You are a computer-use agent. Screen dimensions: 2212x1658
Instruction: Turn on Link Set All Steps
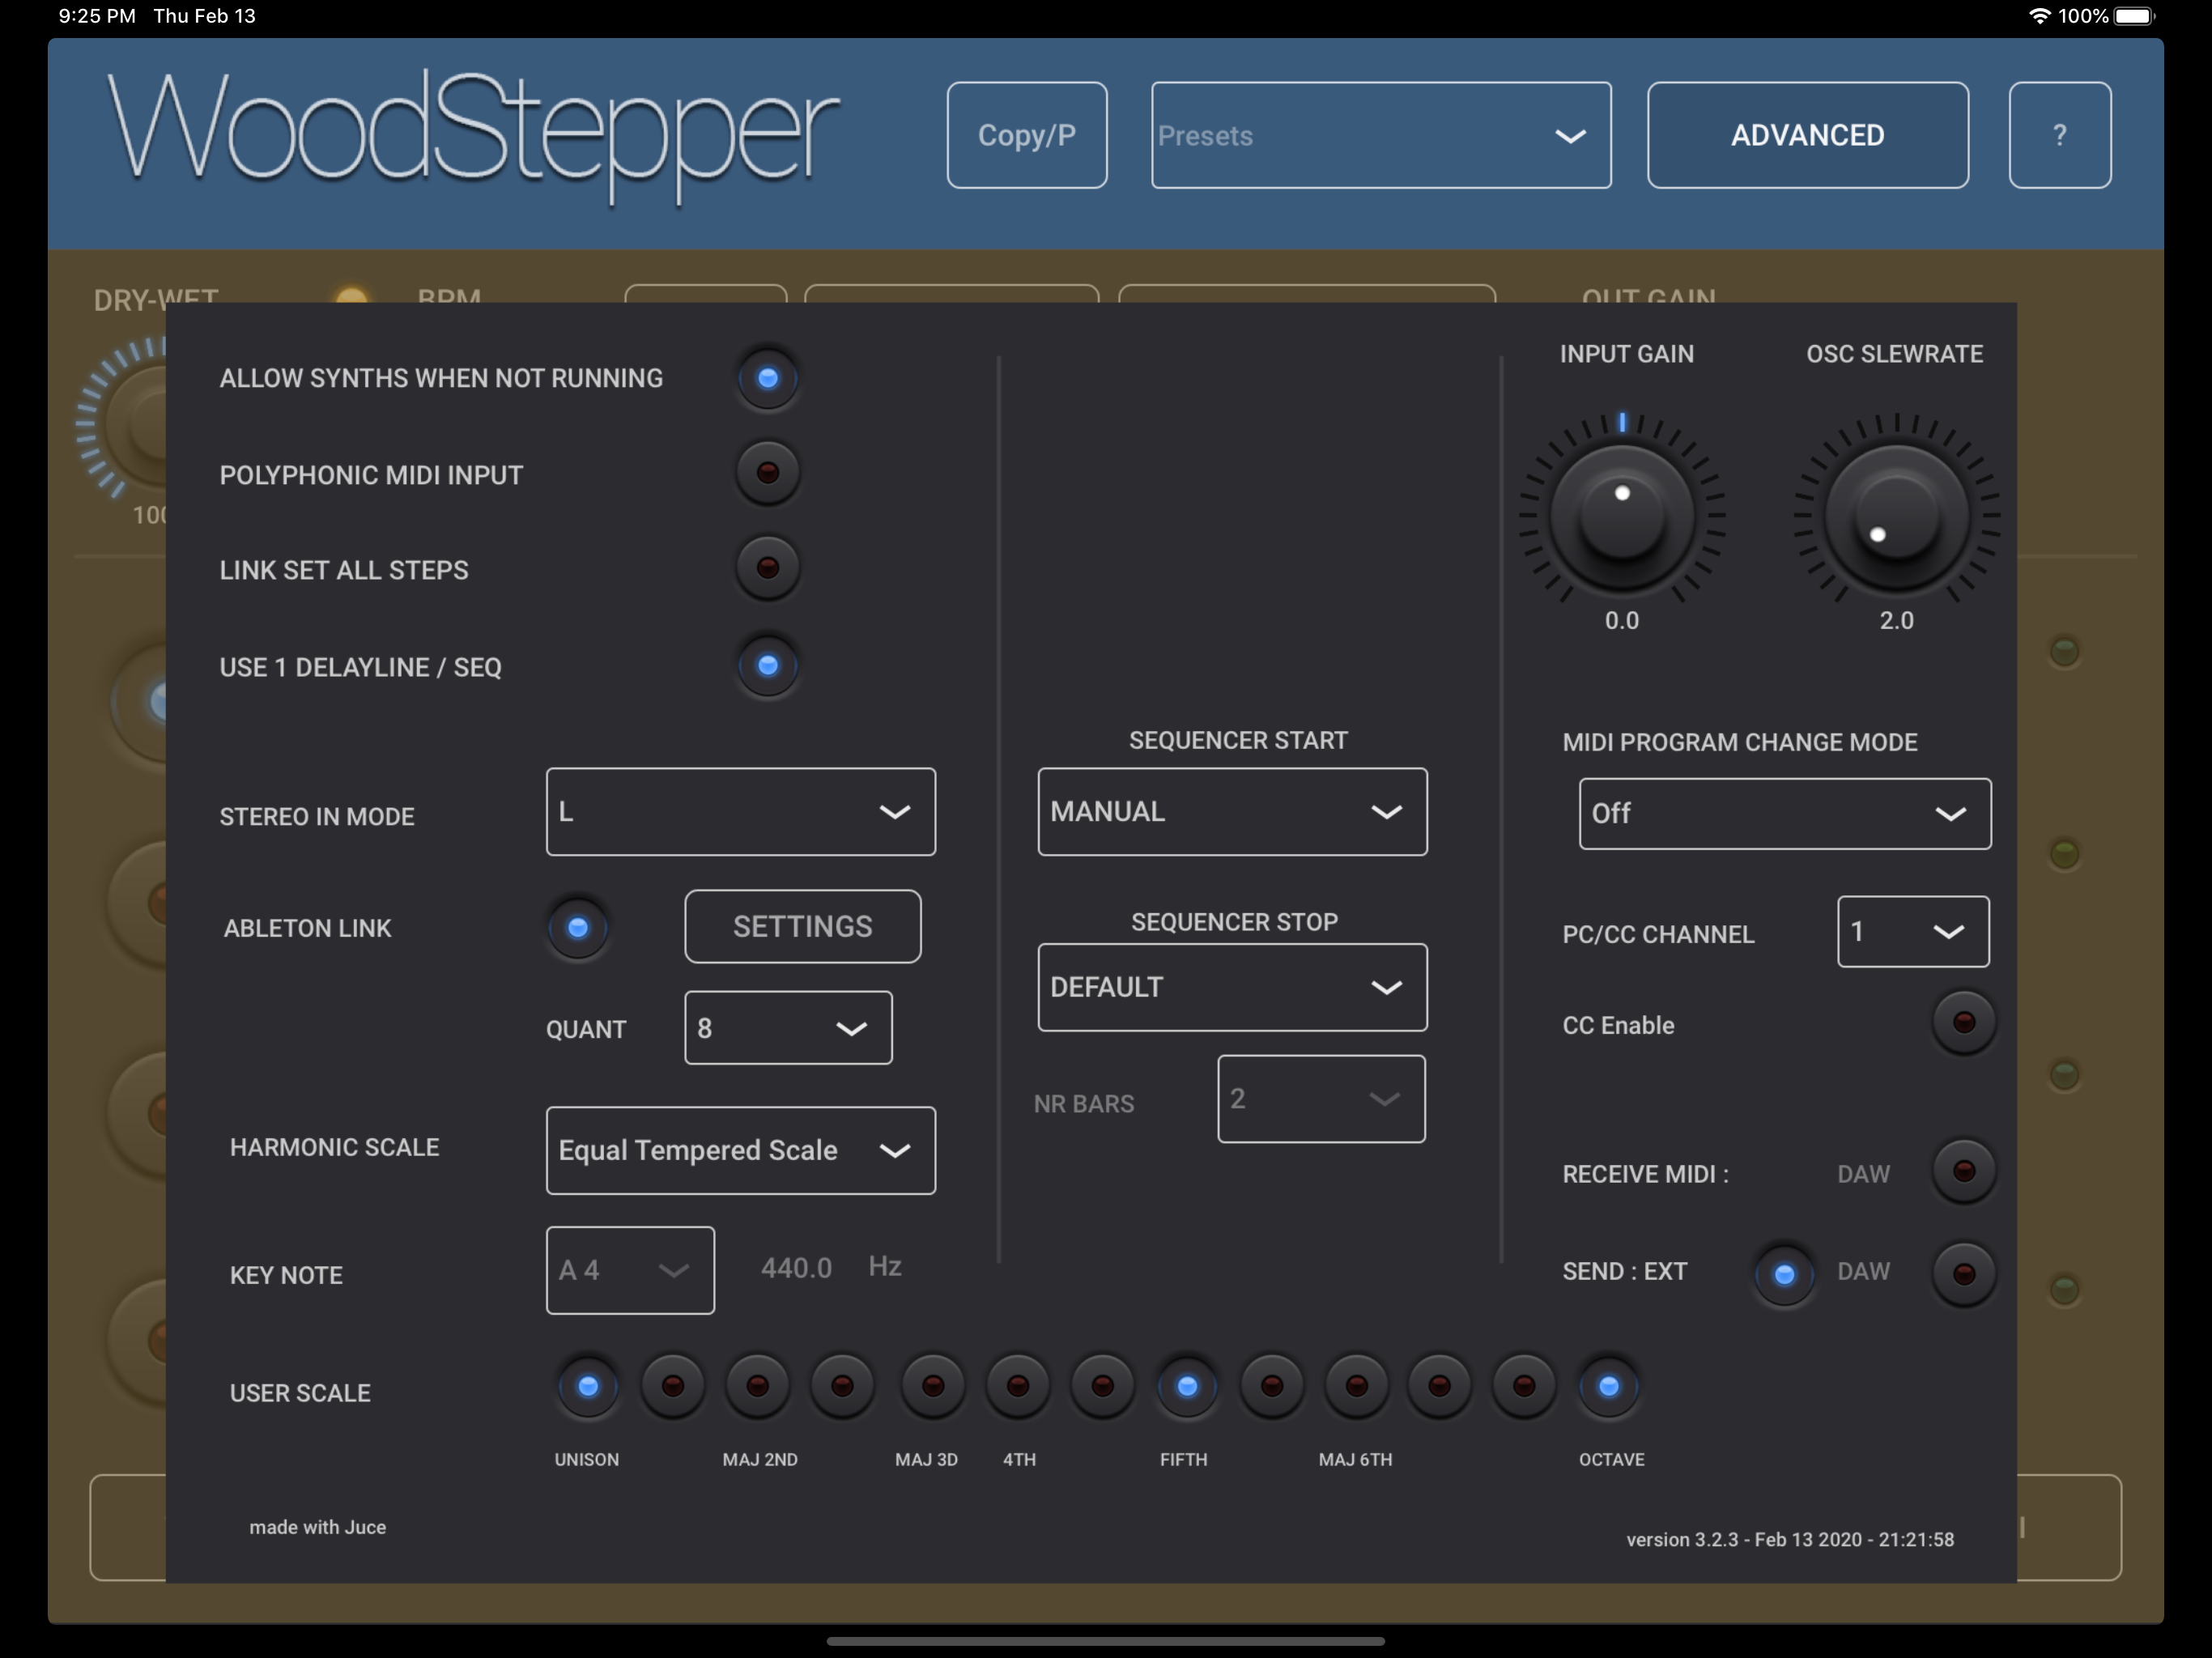coord(767,568)
